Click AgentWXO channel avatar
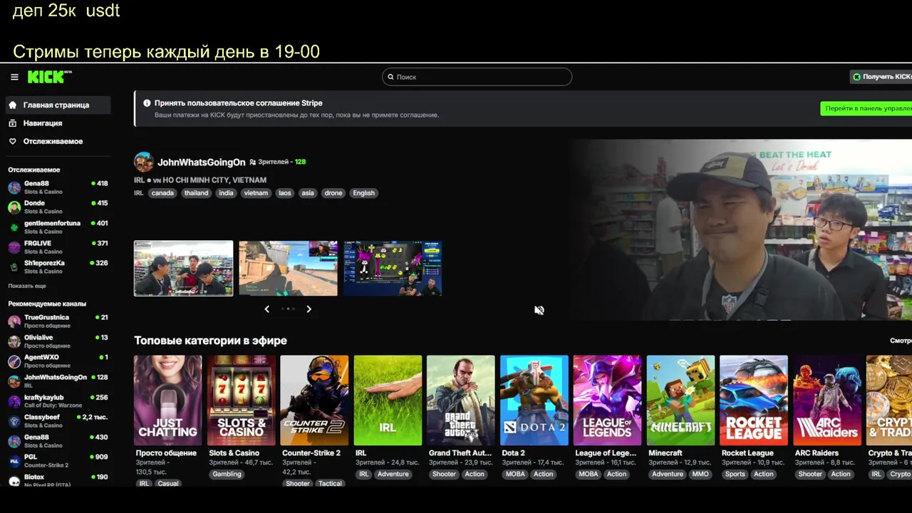 click(x=14, y=361)
